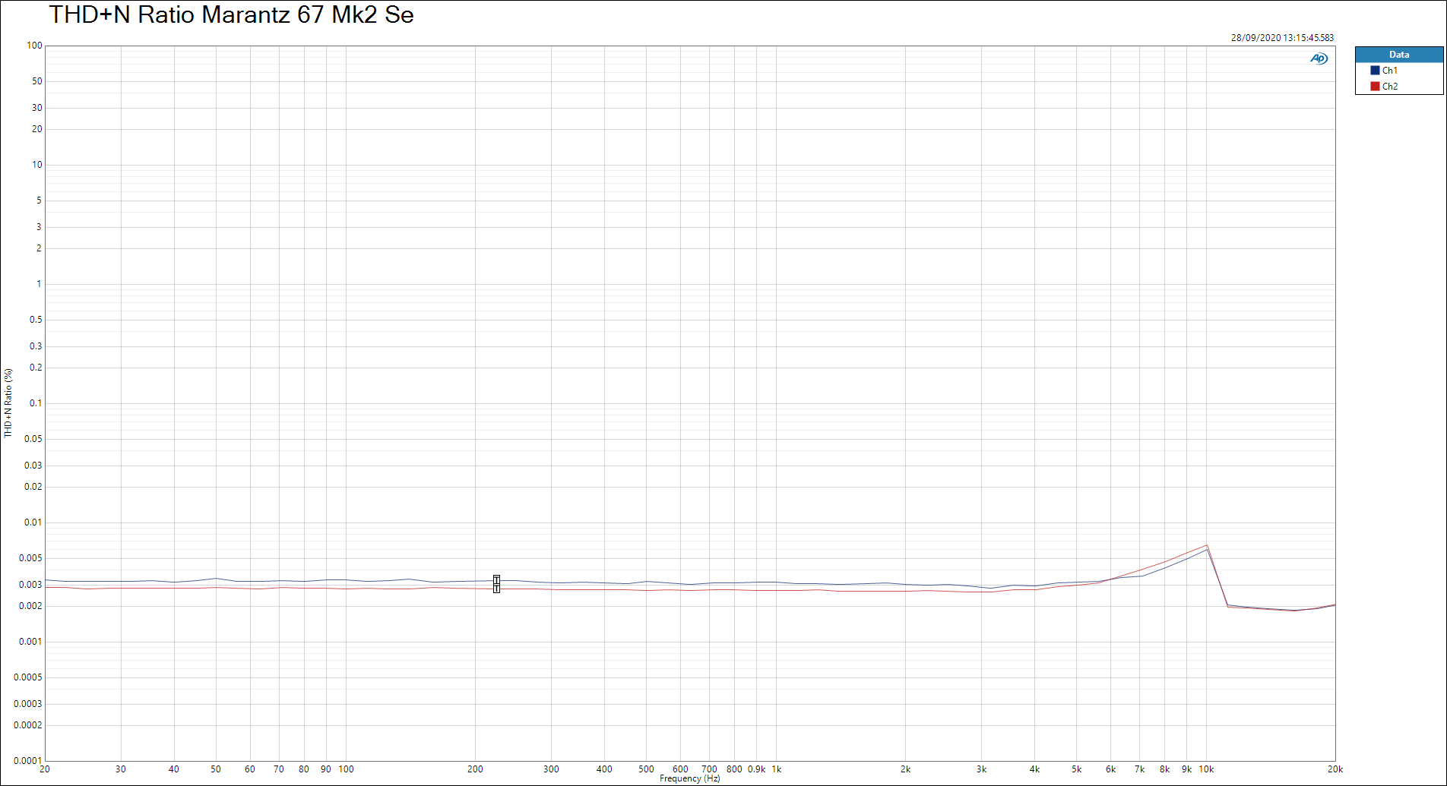
Task: Click the red Ch2 legend color swatch
Action: pyautogui.click(x=1375, y=87)
